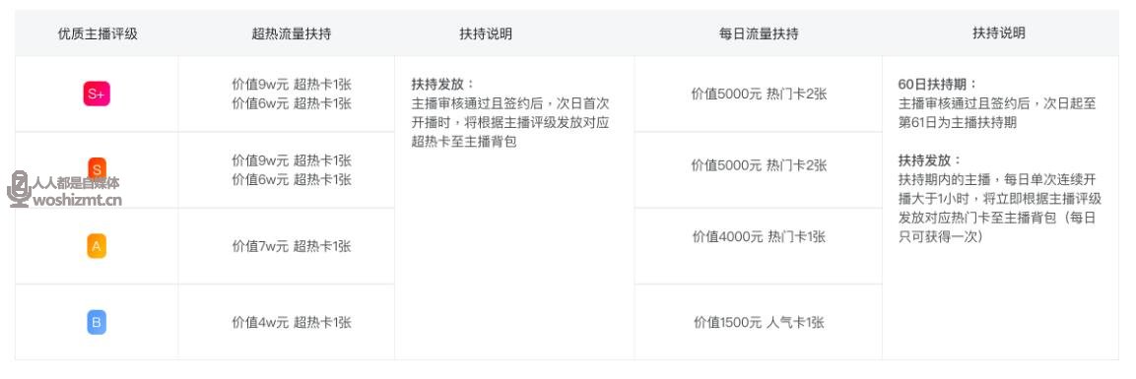Open the woshizmt.cn watermark link
The width and height of the screenshot is (1136, 379).
click(x=78, y=201)
